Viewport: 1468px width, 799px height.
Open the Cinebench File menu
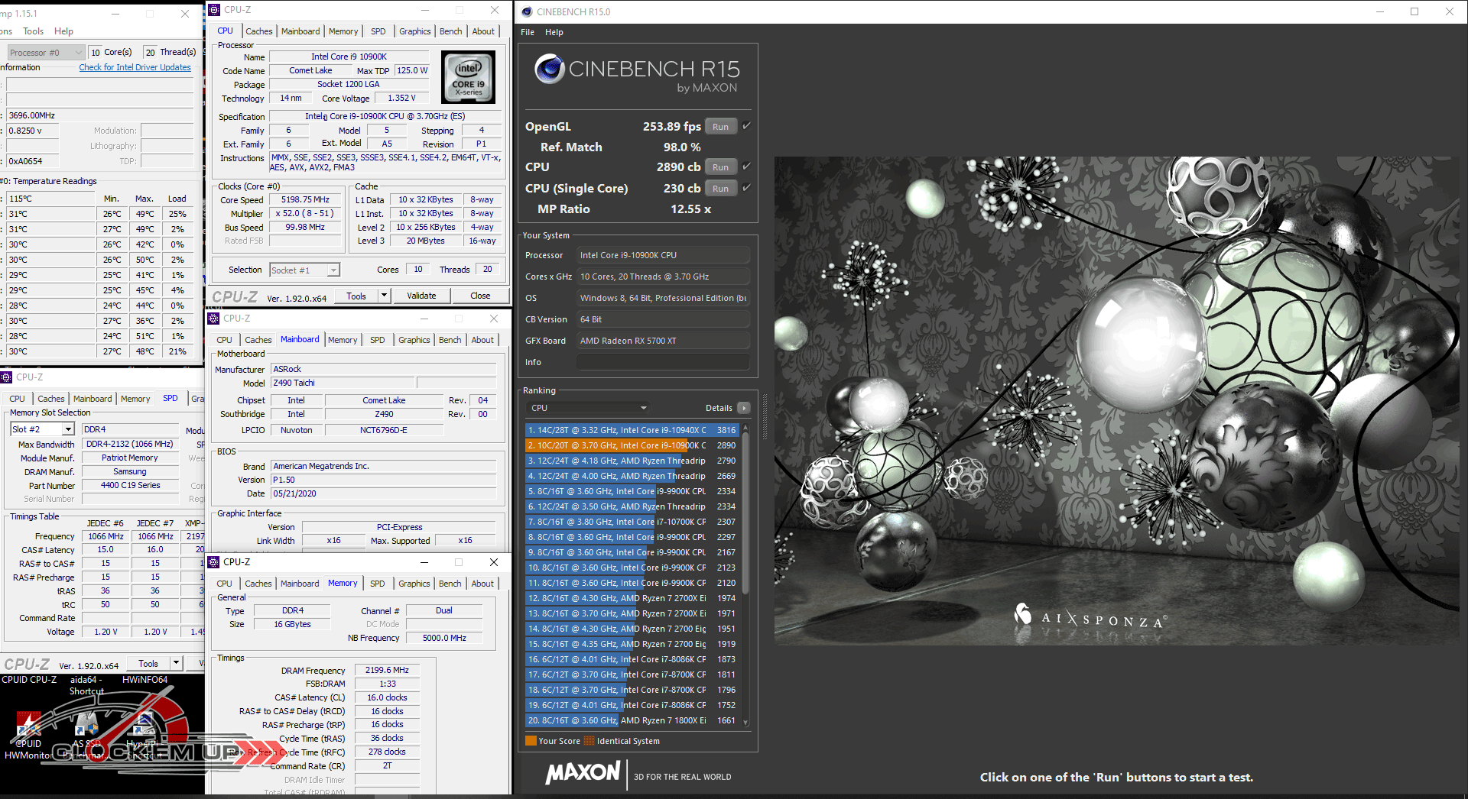coord(528,32)
